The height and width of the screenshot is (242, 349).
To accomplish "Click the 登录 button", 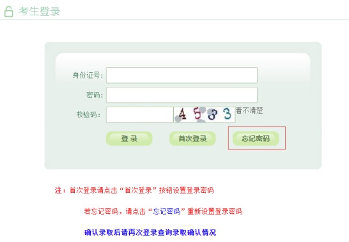I will (129, 139).
